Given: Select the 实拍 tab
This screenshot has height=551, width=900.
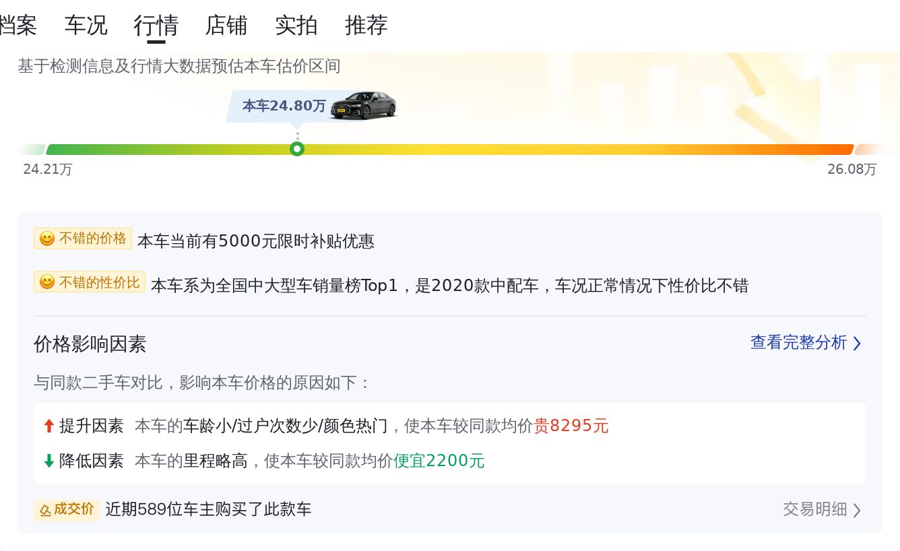Looking at the screenshot, I should coord(296,26).
